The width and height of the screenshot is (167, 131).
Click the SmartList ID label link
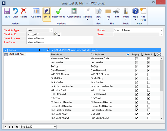click(10, 34)
